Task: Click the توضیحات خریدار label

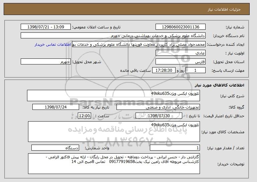Action: click(x=231, y=164)
